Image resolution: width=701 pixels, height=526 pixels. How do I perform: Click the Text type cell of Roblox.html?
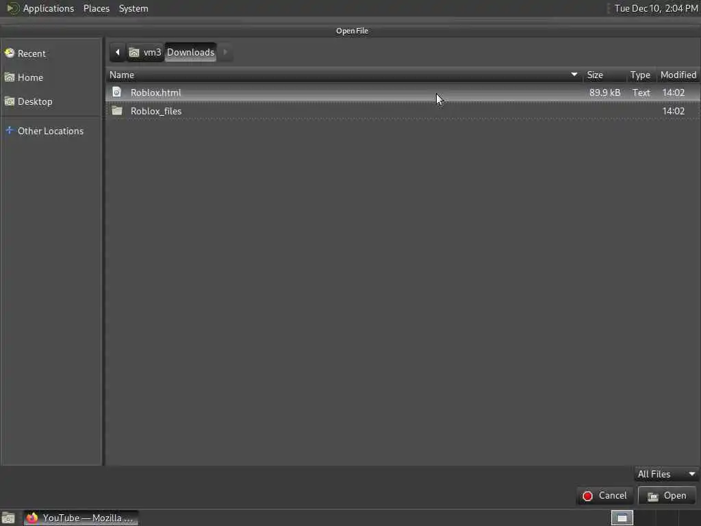pyautogui.click(x=641, y=92)
